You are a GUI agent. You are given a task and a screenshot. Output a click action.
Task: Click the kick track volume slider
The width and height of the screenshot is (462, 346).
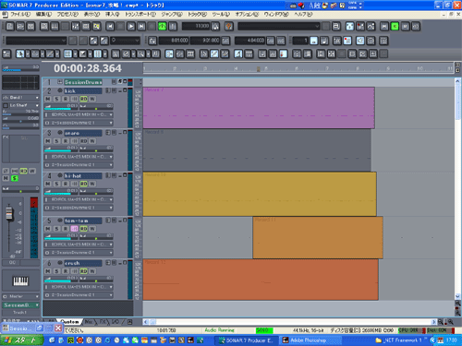click(61, 106)
